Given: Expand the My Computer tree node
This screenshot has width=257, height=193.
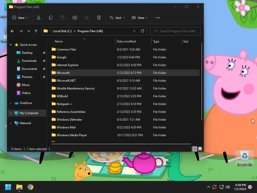Looking at the screenshot, I should pyautogui.click(x=11, y=113).
